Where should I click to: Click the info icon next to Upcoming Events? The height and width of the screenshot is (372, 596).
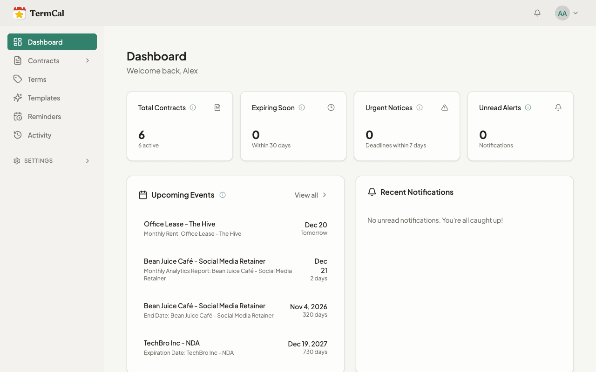click(223, 195)
